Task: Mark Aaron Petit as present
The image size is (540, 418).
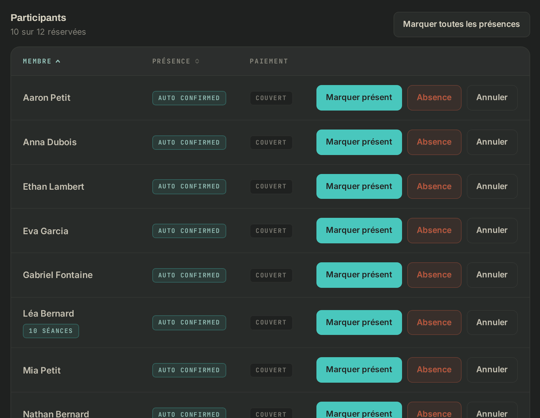Action: pyautogui.click(x=359, y=98)
